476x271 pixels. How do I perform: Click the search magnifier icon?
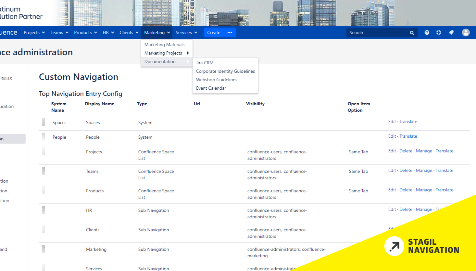coord(412,33)
